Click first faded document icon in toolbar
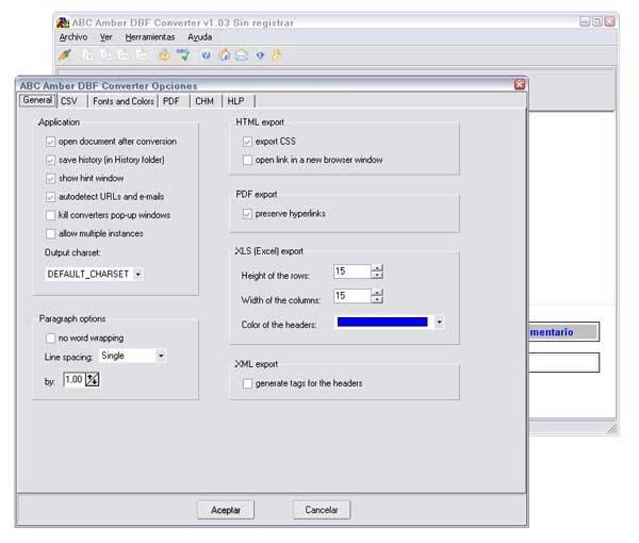The image size is (639, 543). click(87, 54)
